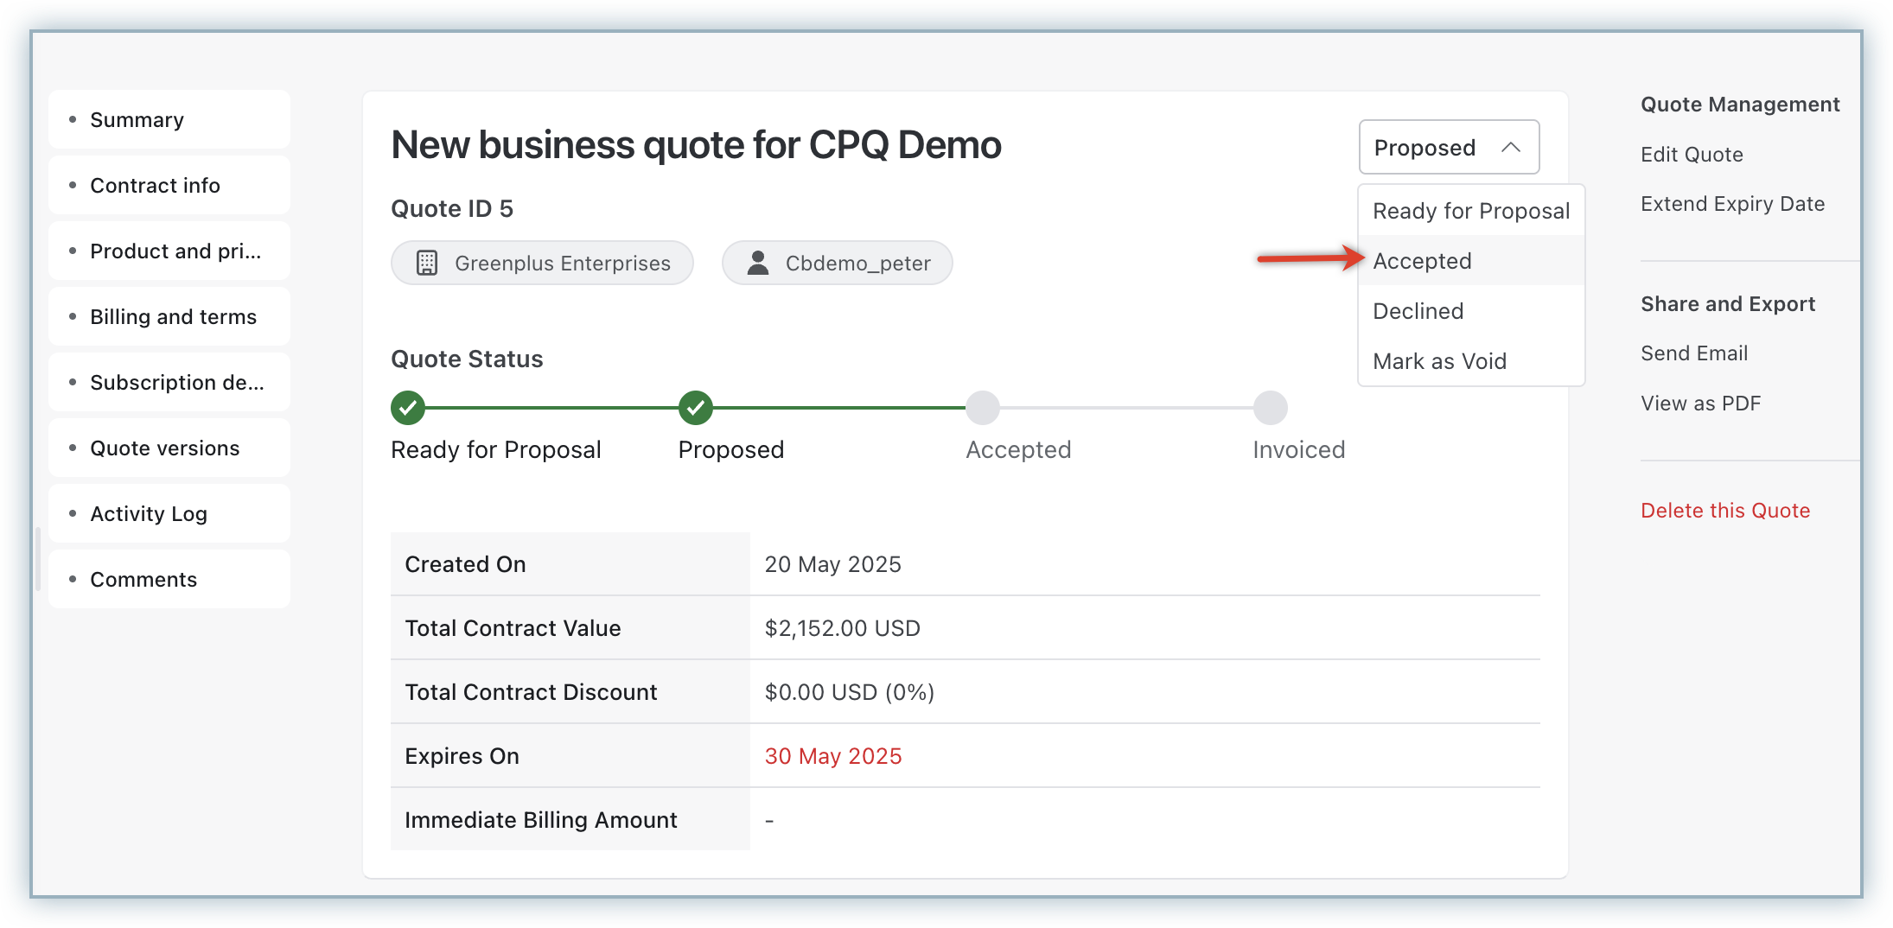Jump to Billing and terms section
This screenshot has width=1893, height=928.
pyautogui.click(x=173, y=317)
